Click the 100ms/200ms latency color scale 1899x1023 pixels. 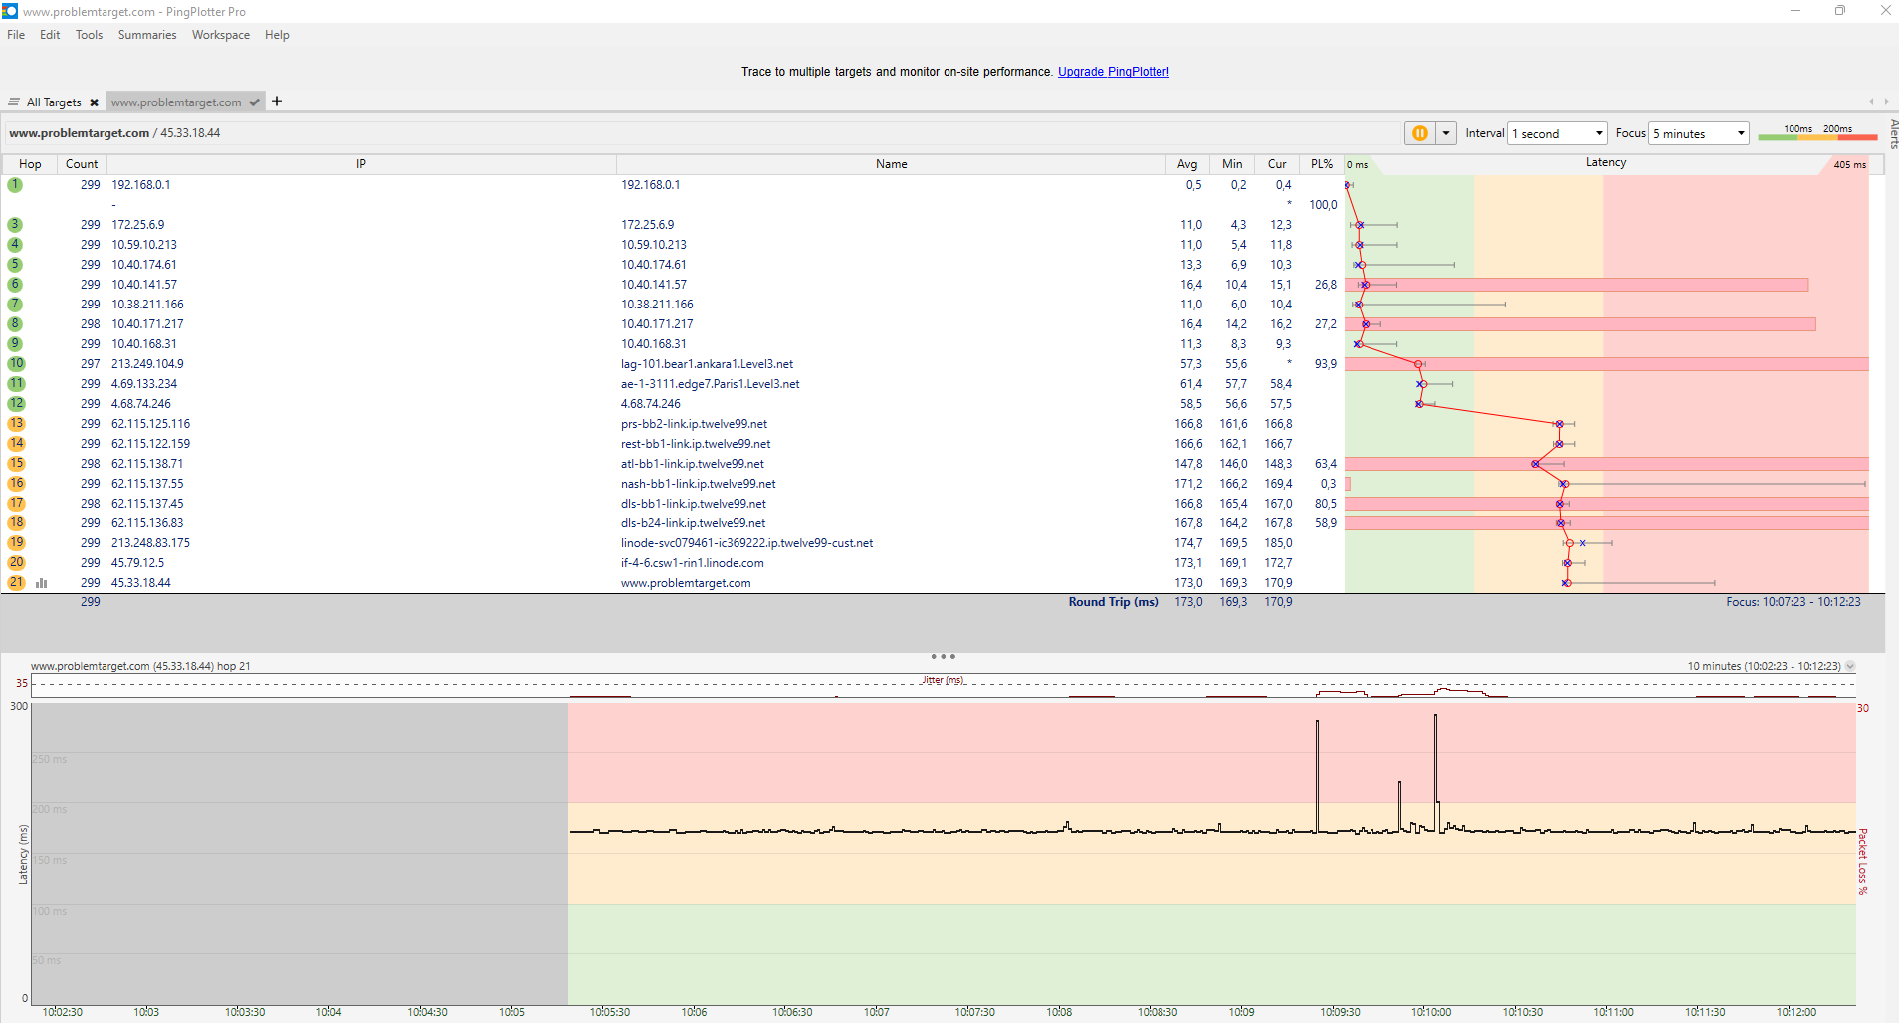coord(1817,132)
